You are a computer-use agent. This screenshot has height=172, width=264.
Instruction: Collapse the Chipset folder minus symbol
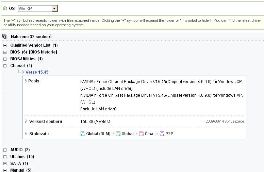tap(5, 66)
